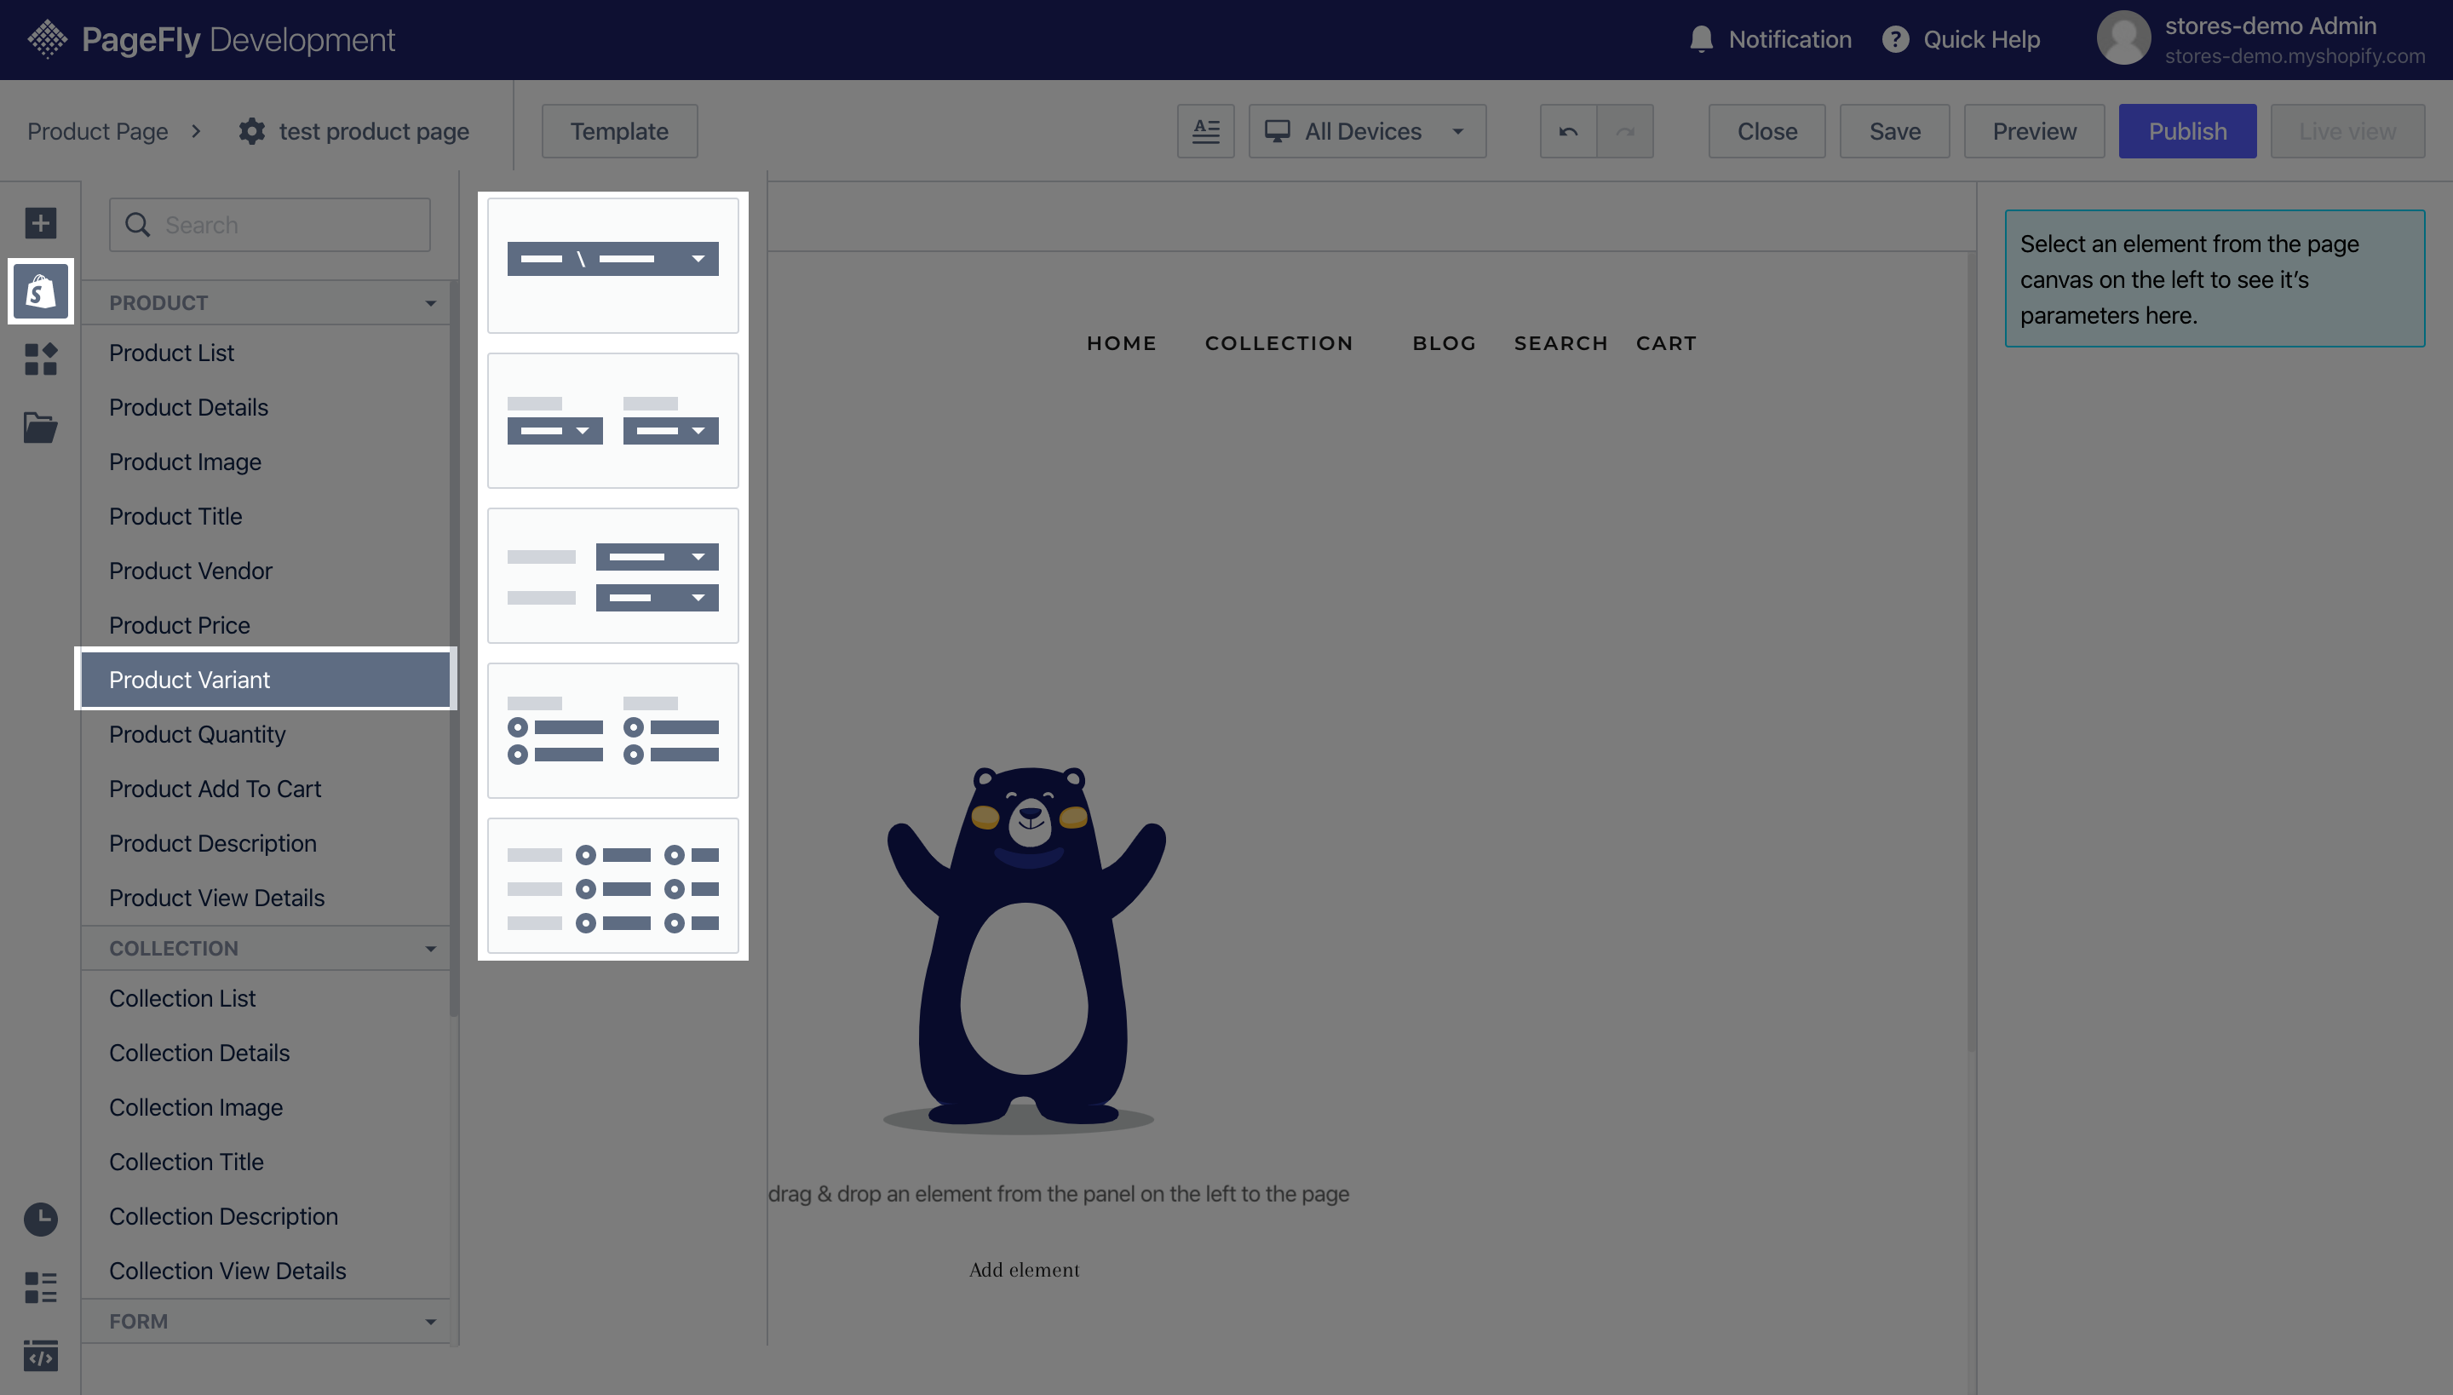Screen dimensions: 2453x1395
Task: Choose the stacked dropdowns with labels layout
Action: (613, 576)
